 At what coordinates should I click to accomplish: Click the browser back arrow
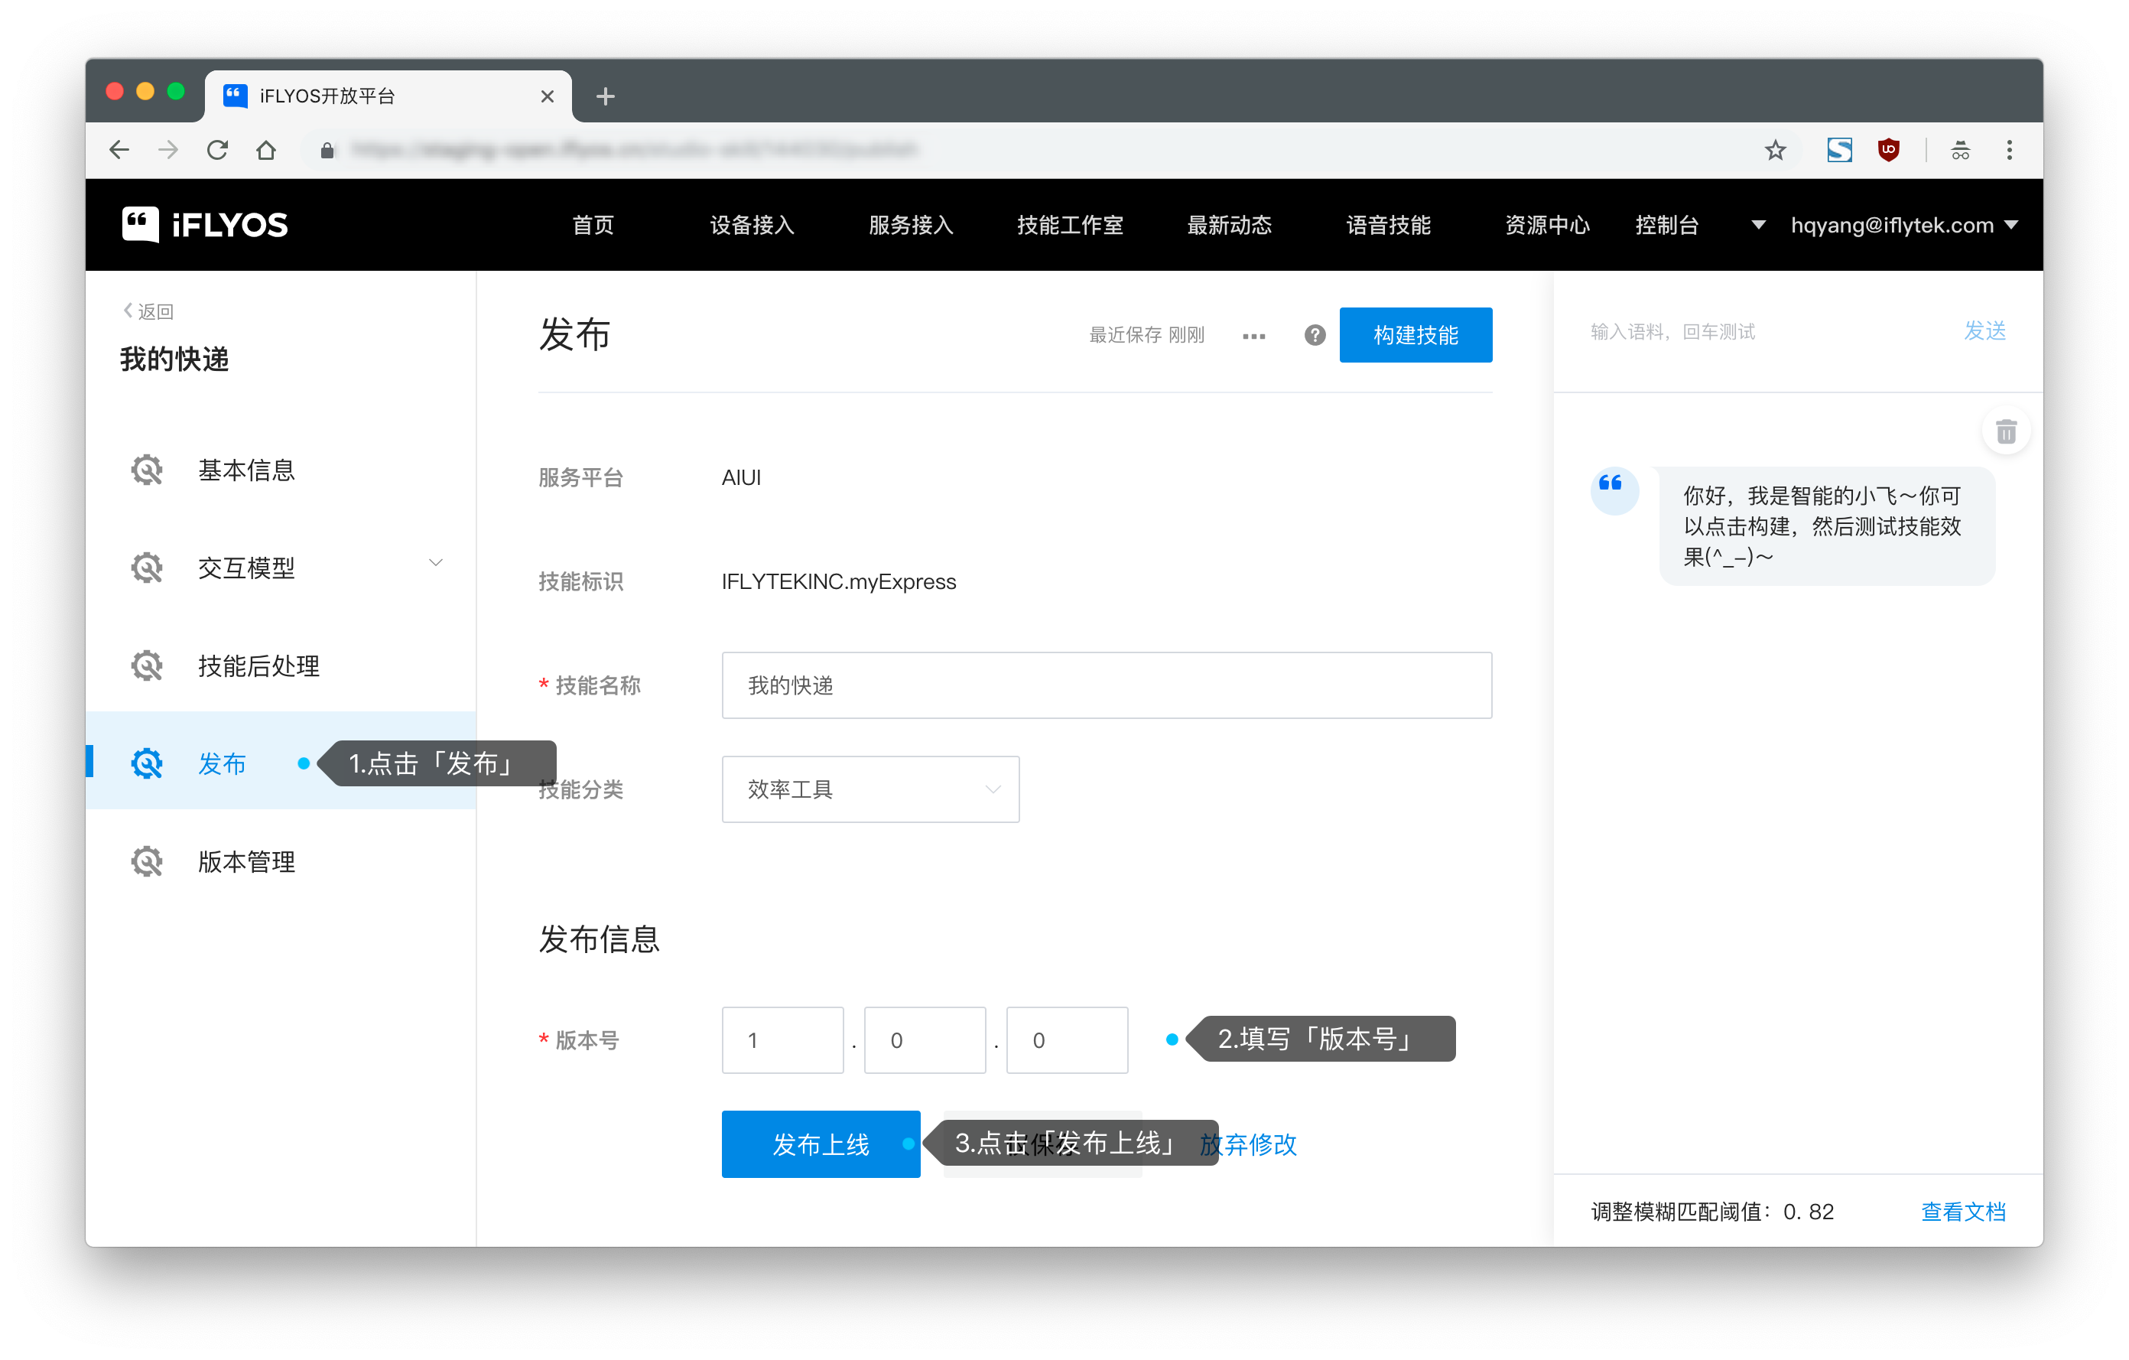pos(119,149)
